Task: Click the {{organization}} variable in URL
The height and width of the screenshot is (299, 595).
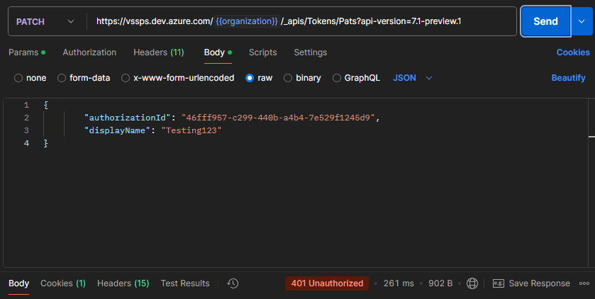Action: [247, 21]
